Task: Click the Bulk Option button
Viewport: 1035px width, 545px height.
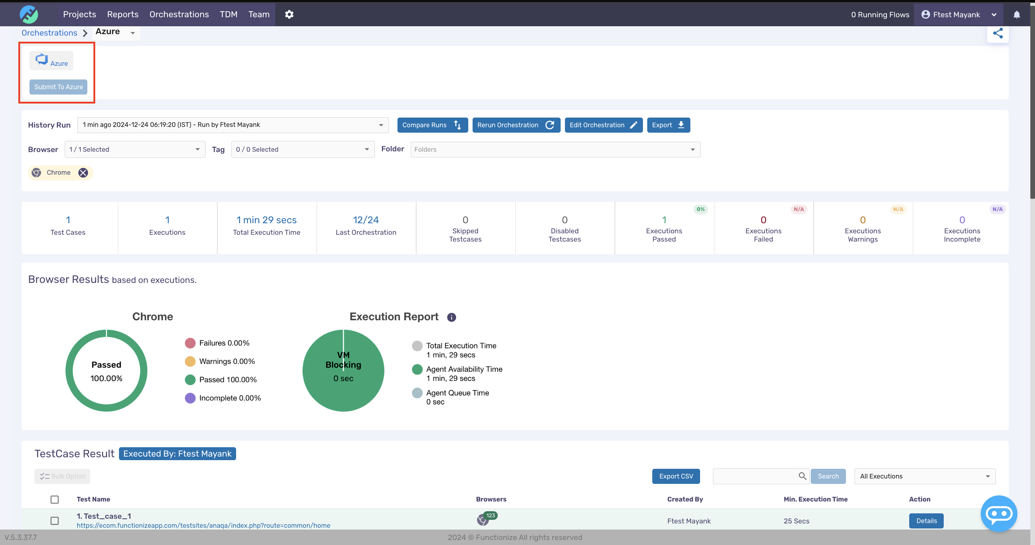Action: click(x=62, y=476)
